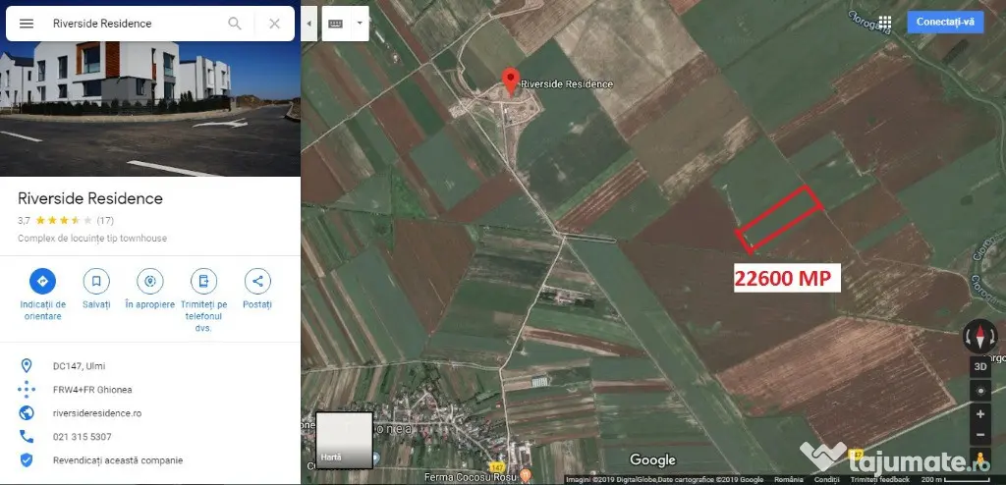The width and height of the screenshot is (1006, 485).
Task: Click the Revendicați această companie link
Action: [x=117, y=459]
